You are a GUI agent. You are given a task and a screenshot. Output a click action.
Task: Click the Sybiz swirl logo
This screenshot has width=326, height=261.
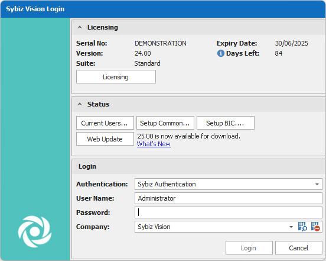35,231
